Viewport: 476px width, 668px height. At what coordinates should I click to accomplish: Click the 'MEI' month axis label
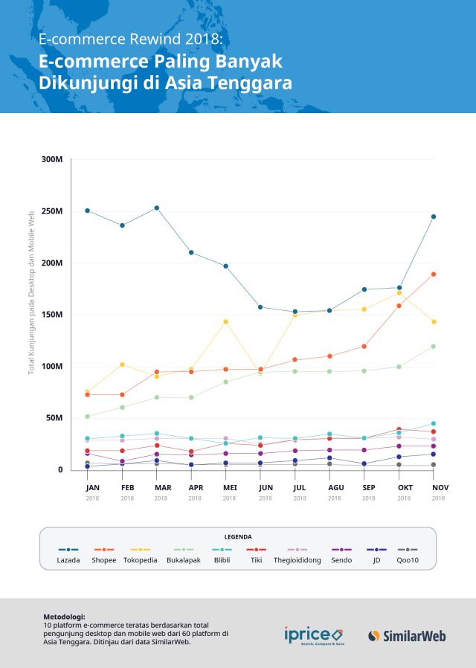tap(230, 488)
